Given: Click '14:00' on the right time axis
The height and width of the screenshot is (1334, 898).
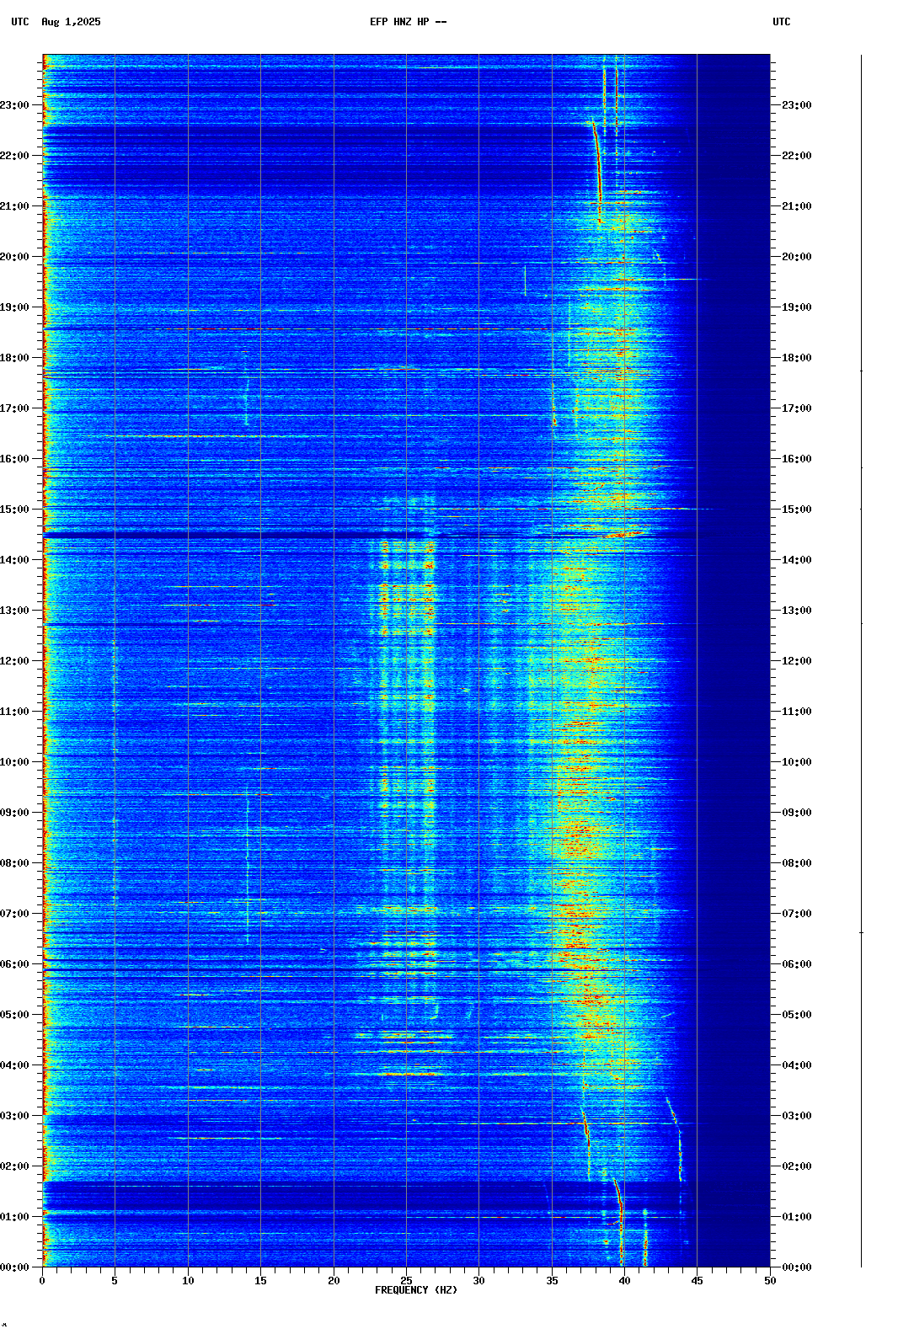Looking at the screenshot, I should click(x=797, y=560).
